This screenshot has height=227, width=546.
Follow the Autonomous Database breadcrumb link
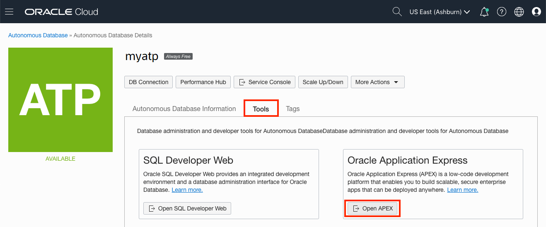[x=38, y=35]
